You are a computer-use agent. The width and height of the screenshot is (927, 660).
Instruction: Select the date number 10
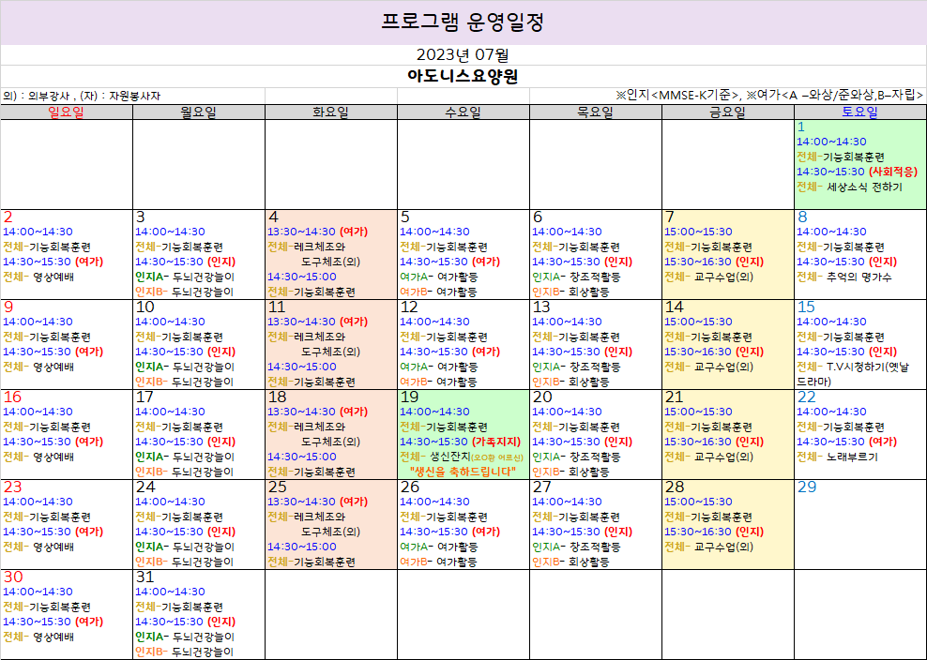[144, 307]
